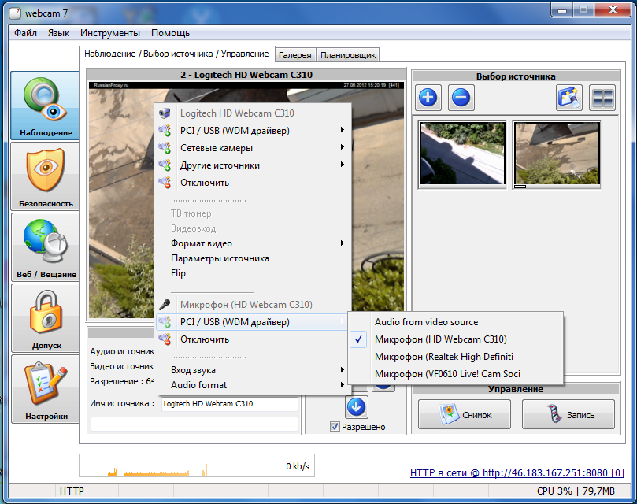Click the empty dash text field below source name

tap(194, 424)
